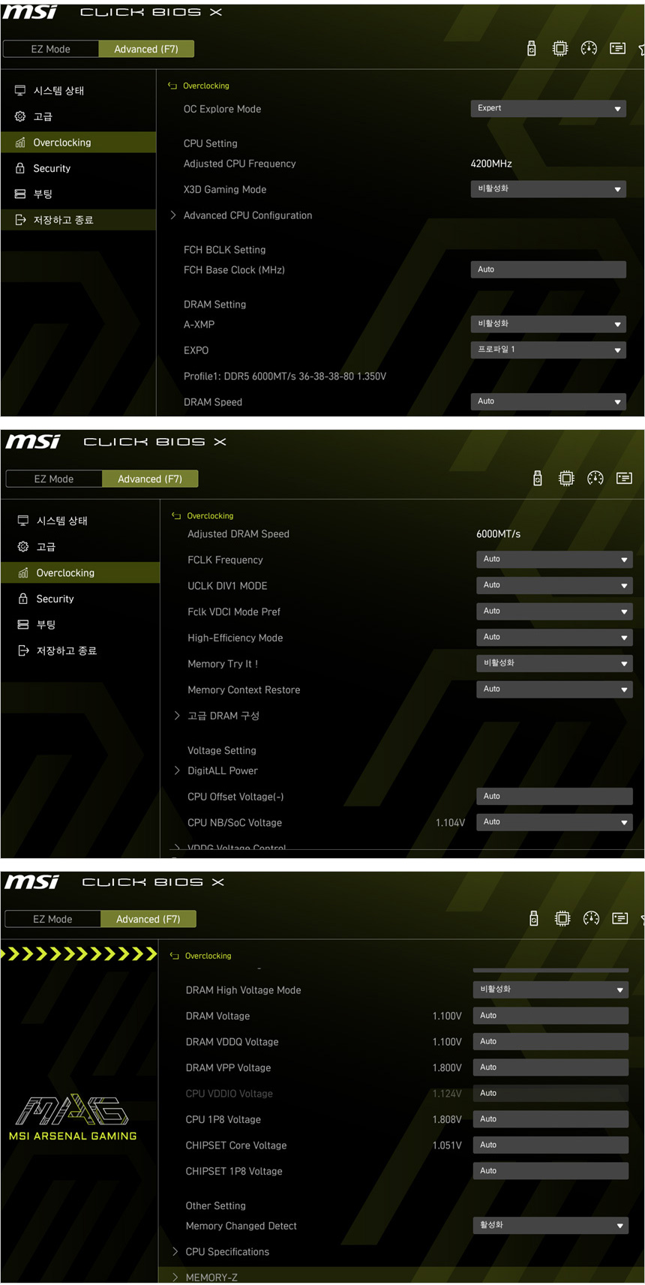Click the CPU chip icon in the topmost BIOS screen
The image size is (645, 1285).
point(560,49)
